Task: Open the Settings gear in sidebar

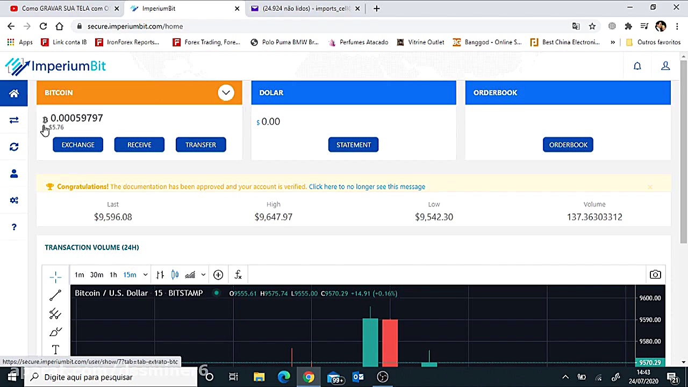Action: click(14, 200)
